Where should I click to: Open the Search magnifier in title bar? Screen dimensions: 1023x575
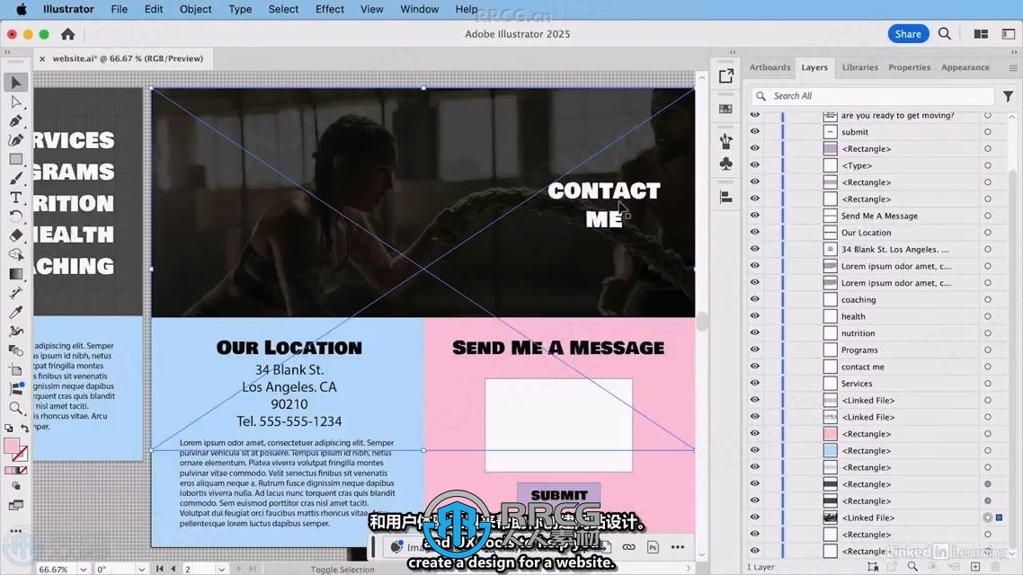(x=944, y=34)
